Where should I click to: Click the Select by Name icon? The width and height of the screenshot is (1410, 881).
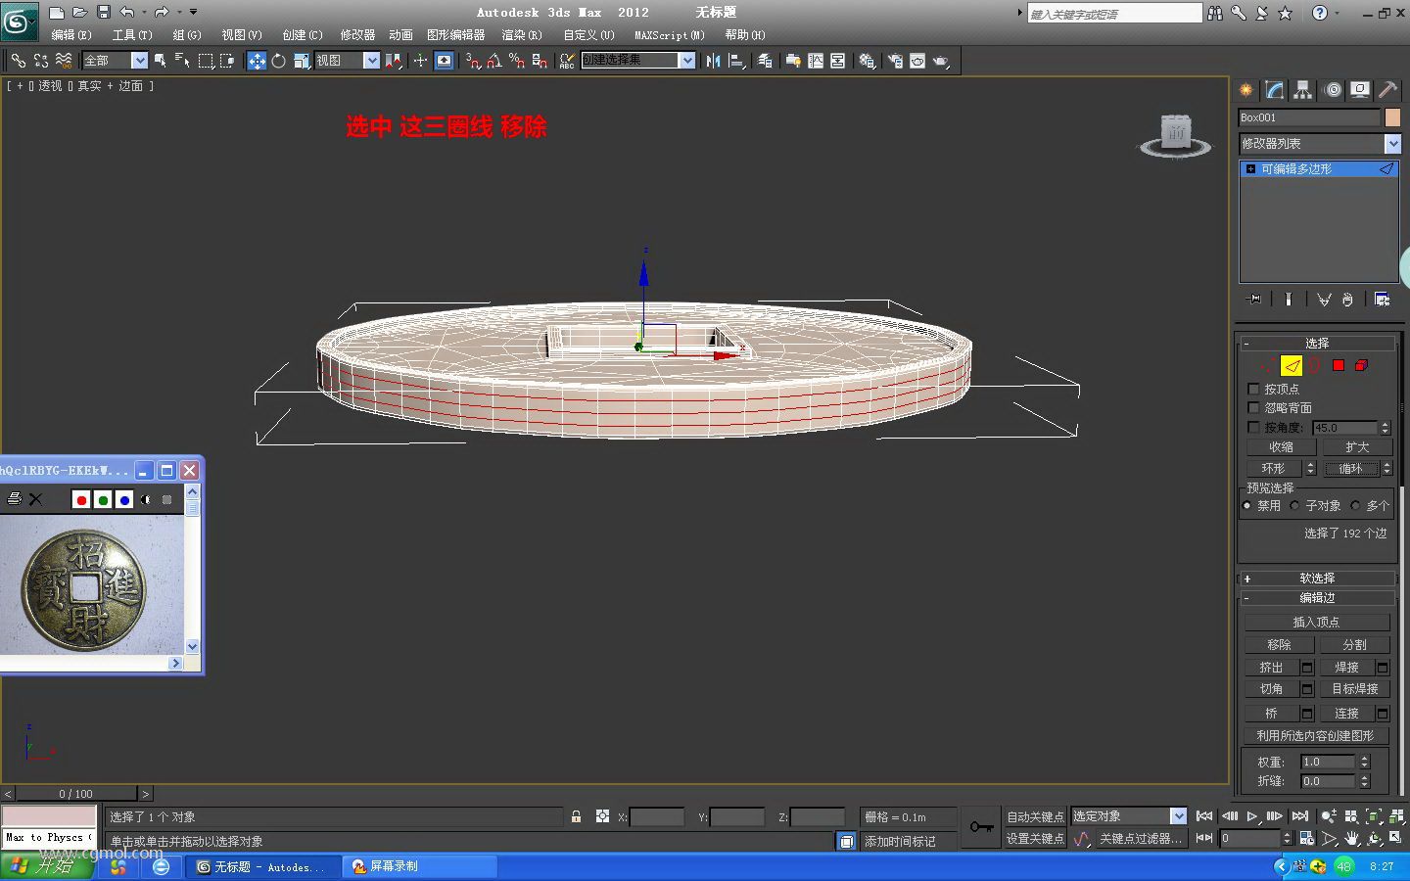click(x=182, y=61)
